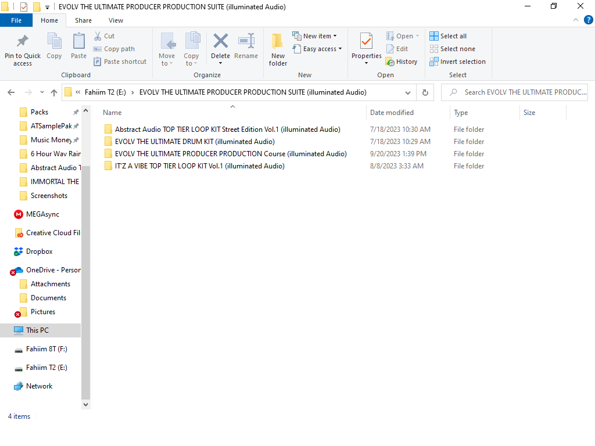
Task: Open the New item dropdown
Action: coord(314,36)
